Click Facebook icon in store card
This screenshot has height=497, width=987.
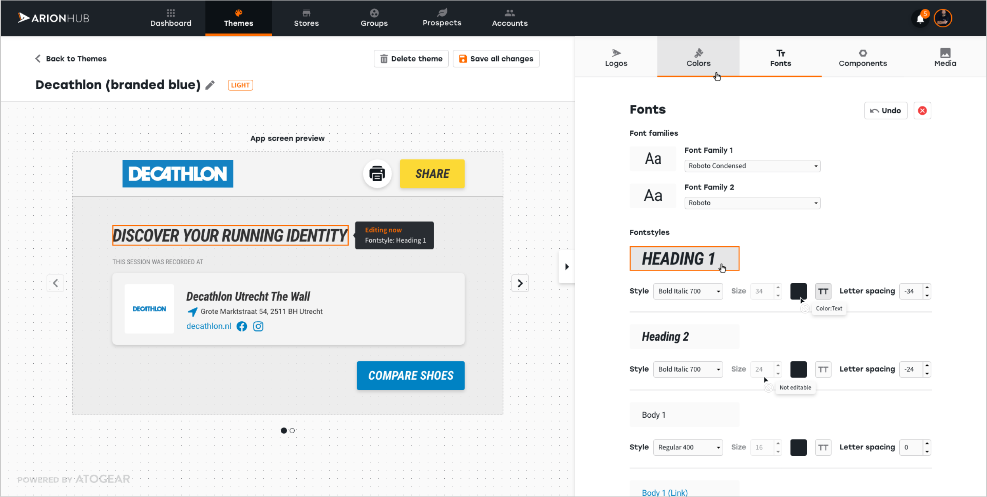click(242, 326)
